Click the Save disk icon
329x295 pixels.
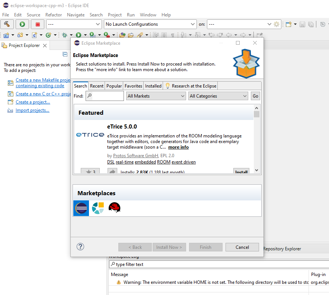[x=302, y=24]
